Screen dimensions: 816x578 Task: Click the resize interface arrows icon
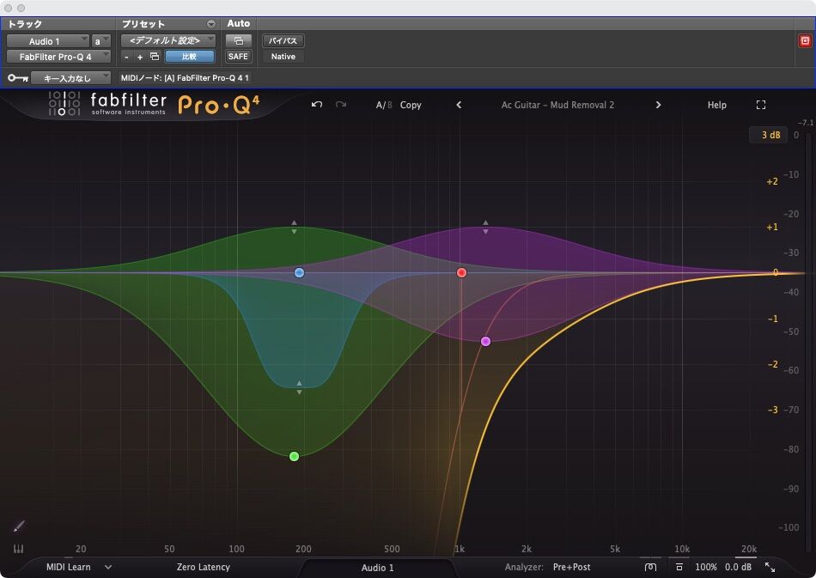pyautogui.click(x=770, y=567)
